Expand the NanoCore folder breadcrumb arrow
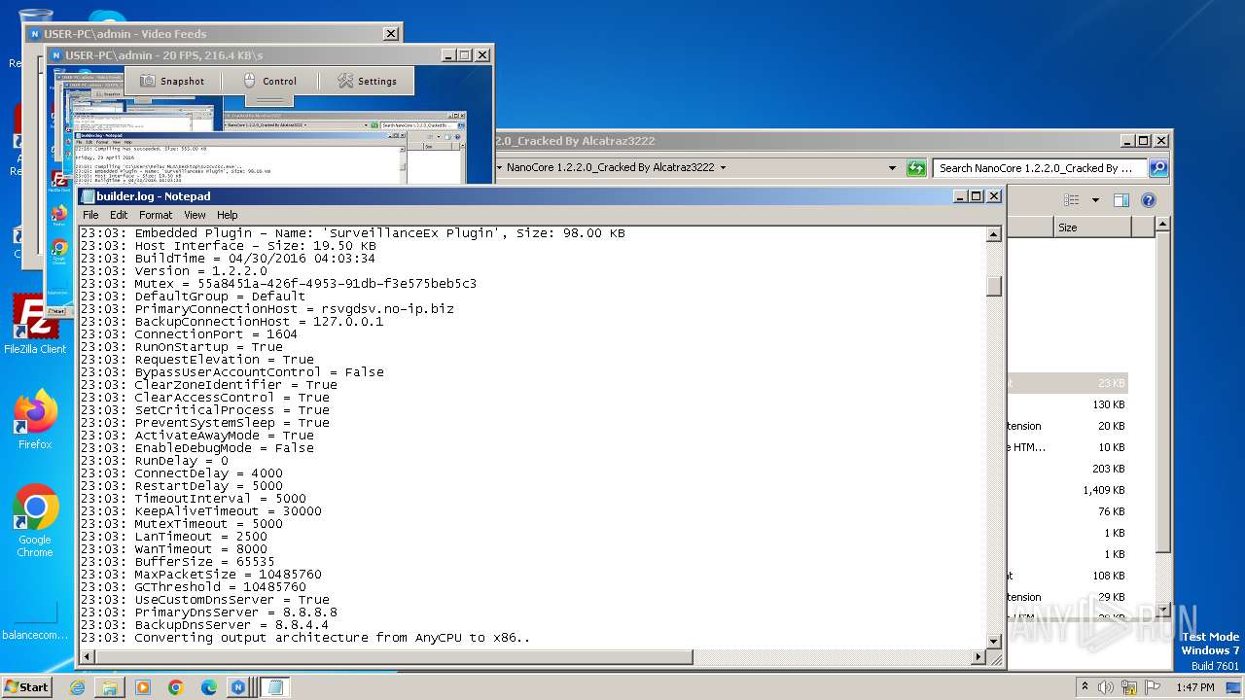 (723, 167)
